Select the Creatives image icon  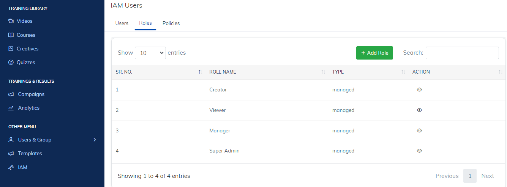(11, 49)
